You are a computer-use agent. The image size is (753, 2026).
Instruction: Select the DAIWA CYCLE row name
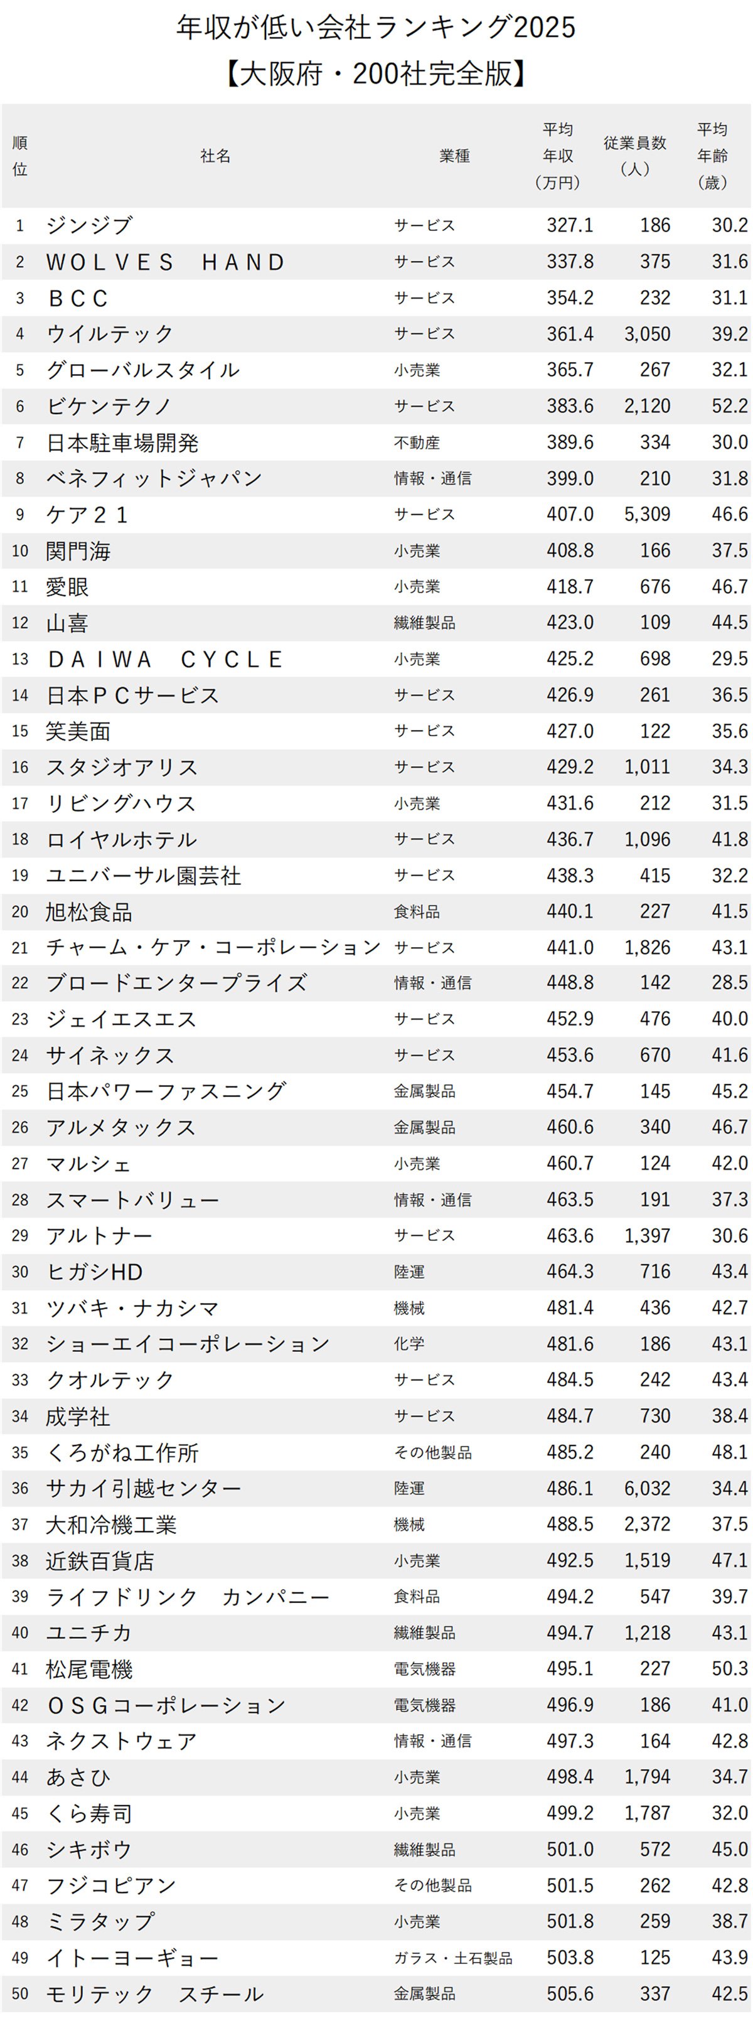[165, 659]
